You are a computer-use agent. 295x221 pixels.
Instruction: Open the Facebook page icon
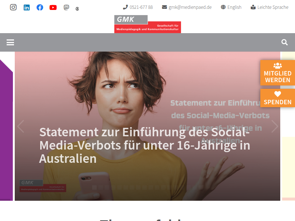40,7
